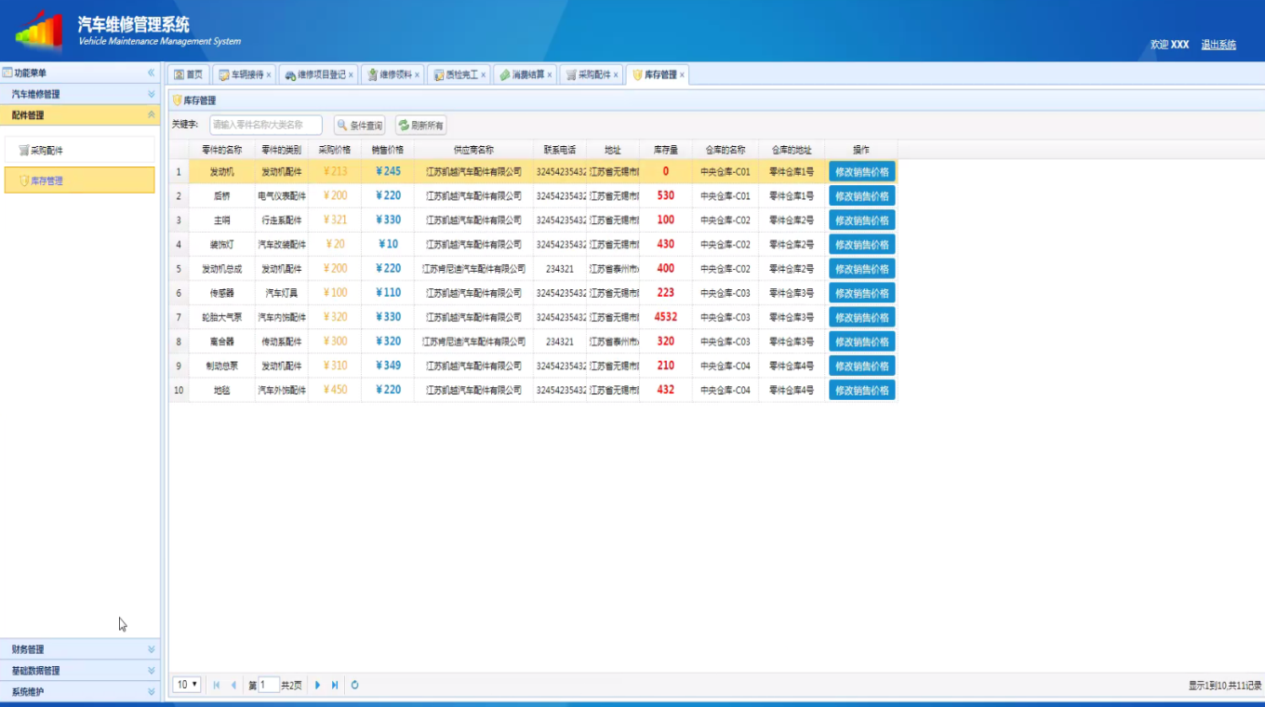Click 修改销售价格 for 装饰灯 row

pyautogui.click(x=862, y=245)
